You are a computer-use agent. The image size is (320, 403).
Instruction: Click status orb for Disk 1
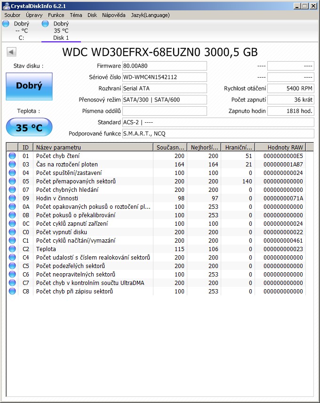(x=45, y=24)
